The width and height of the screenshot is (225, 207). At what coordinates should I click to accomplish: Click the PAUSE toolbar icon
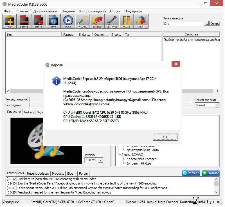coord(126,21)
